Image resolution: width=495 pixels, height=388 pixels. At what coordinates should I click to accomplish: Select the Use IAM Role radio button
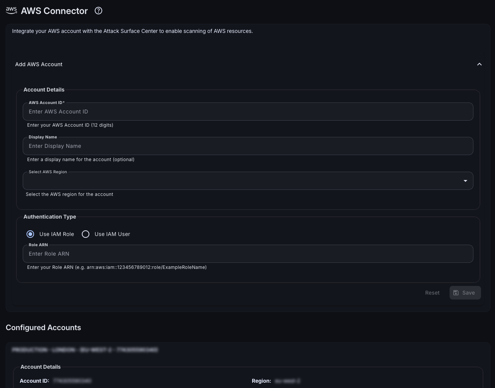pos(30,234)
